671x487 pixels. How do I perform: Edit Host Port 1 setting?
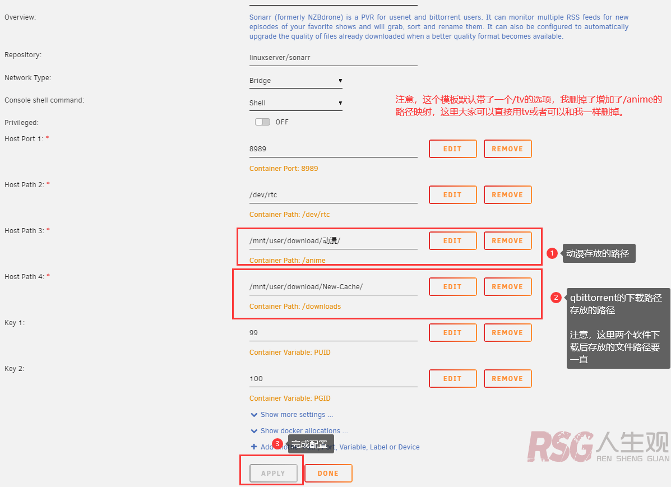[x=453, y=149]
